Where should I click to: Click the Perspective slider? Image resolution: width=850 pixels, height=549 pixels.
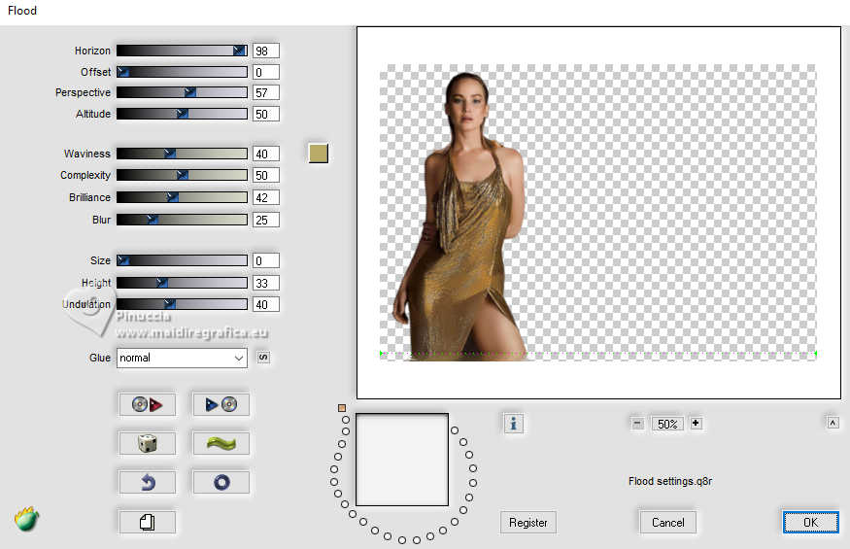183,92
